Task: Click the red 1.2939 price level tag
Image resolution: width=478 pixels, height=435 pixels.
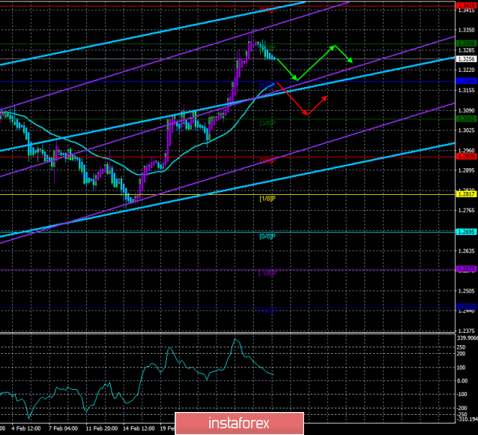Action: pyautogui.click(x=466, y=157)
